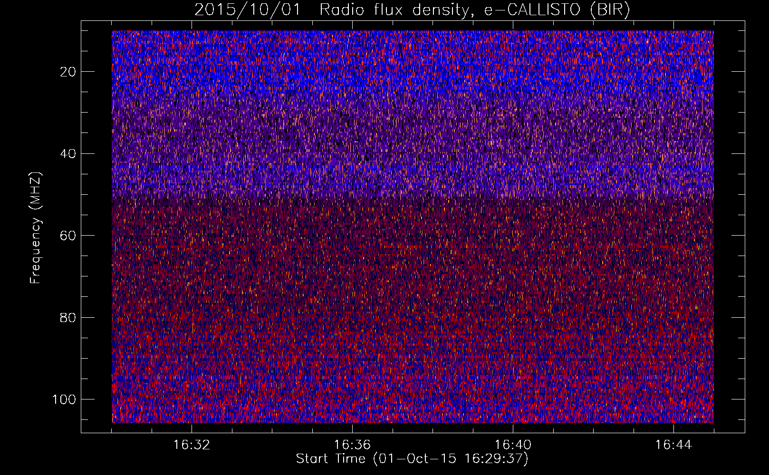Viewport: 769px width, 475px height.
Task: Click the plot title '2015/10/01 Radio flux density, e-CALLISTO (BIR)'
Action: click(x=412, y=10)
